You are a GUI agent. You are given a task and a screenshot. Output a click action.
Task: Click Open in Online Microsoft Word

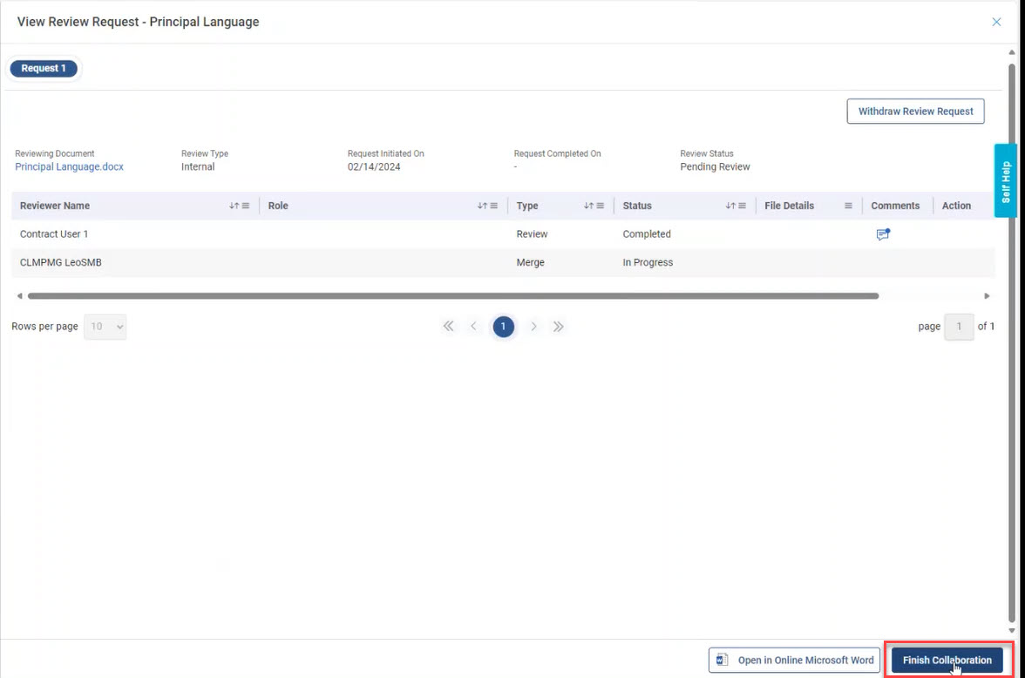click(794, 661)
